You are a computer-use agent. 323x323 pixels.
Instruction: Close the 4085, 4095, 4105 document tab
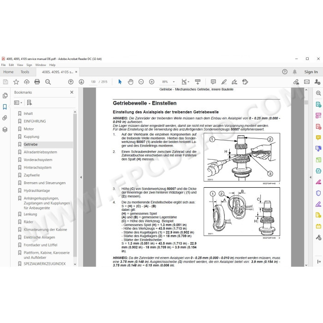point(76,72)
